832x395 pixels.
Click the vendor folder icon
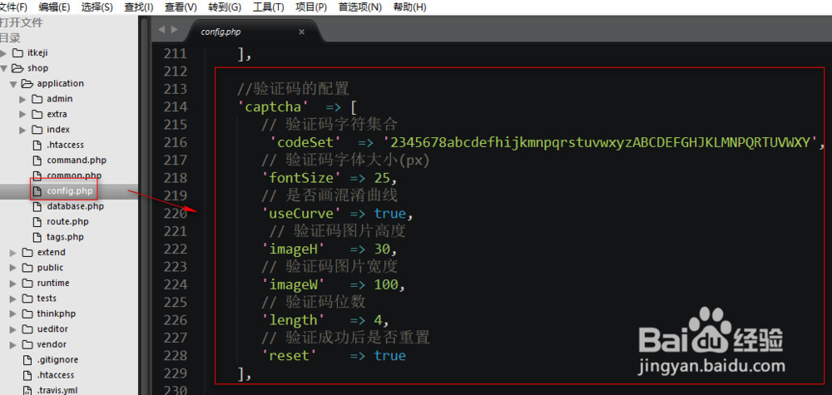27,344
